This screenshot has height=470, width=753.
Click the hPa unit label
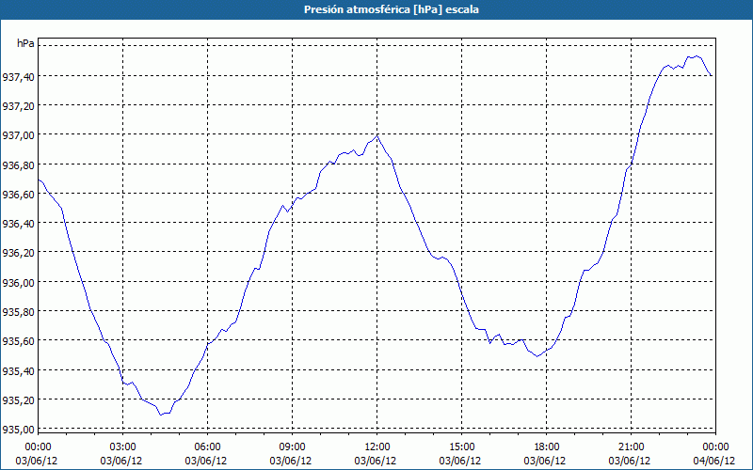click(x=25, y=43)
